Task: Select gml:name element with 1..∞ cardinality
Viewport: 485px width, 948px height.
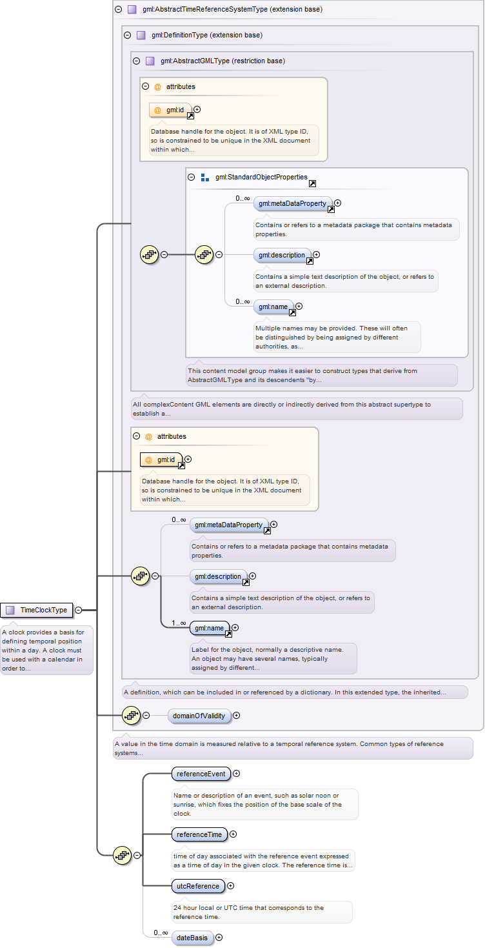Action: (209, 627)
